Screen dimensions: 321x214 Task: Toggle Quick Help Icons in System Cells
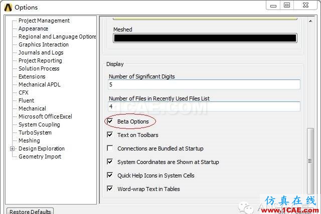coord(110,175)
